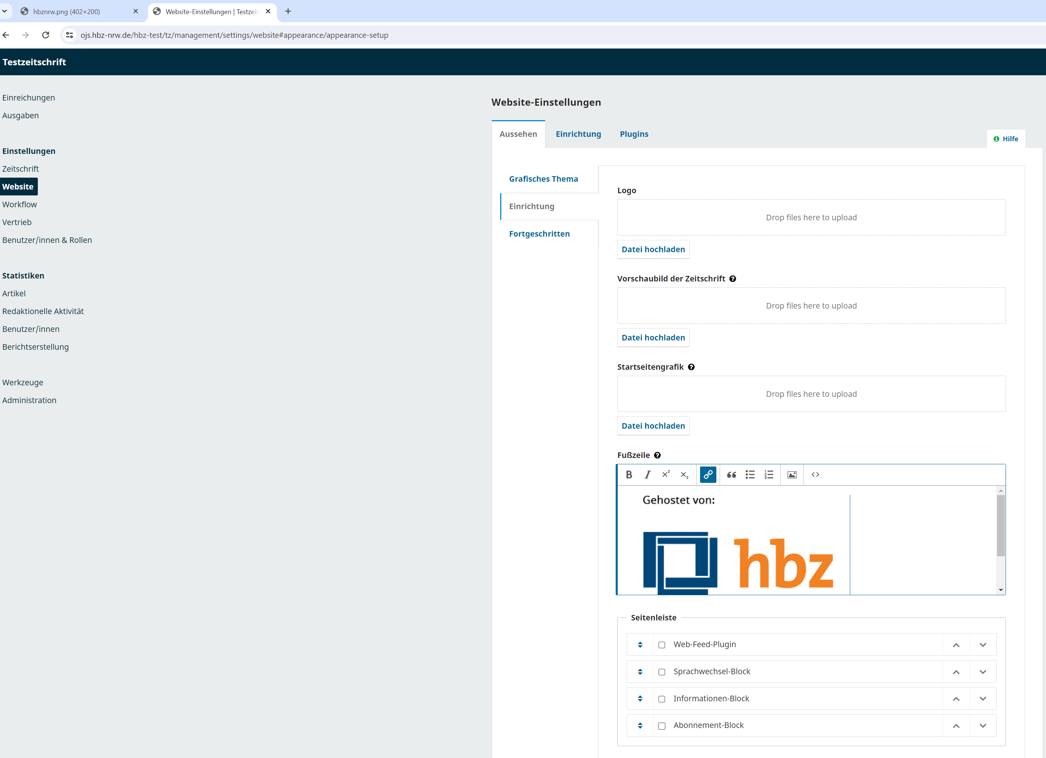Open the Fortgeschritten side tab
The width and height of the screenshot is (1046, 758).
(539, 233)
